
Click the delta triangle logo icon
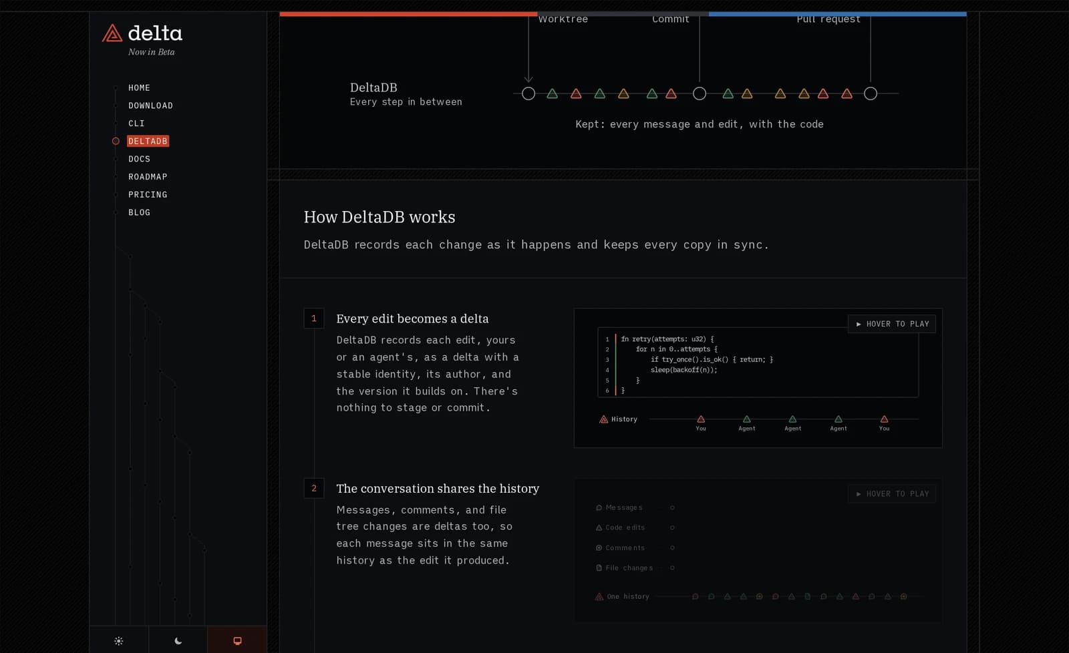(112, 33)
